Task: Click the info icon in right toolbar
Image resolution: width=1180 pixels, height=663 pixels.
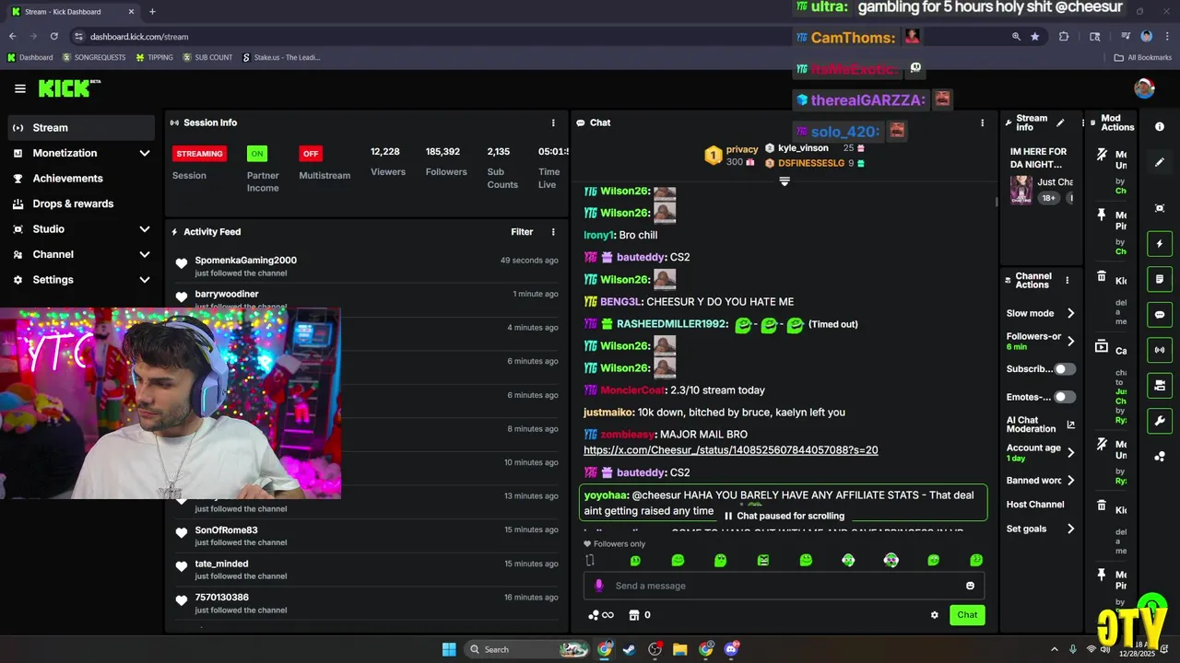Action: point(1160,127)
